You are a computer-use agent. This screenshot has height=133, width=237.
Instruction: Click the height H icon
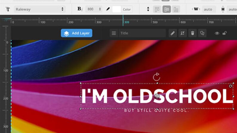223,9
